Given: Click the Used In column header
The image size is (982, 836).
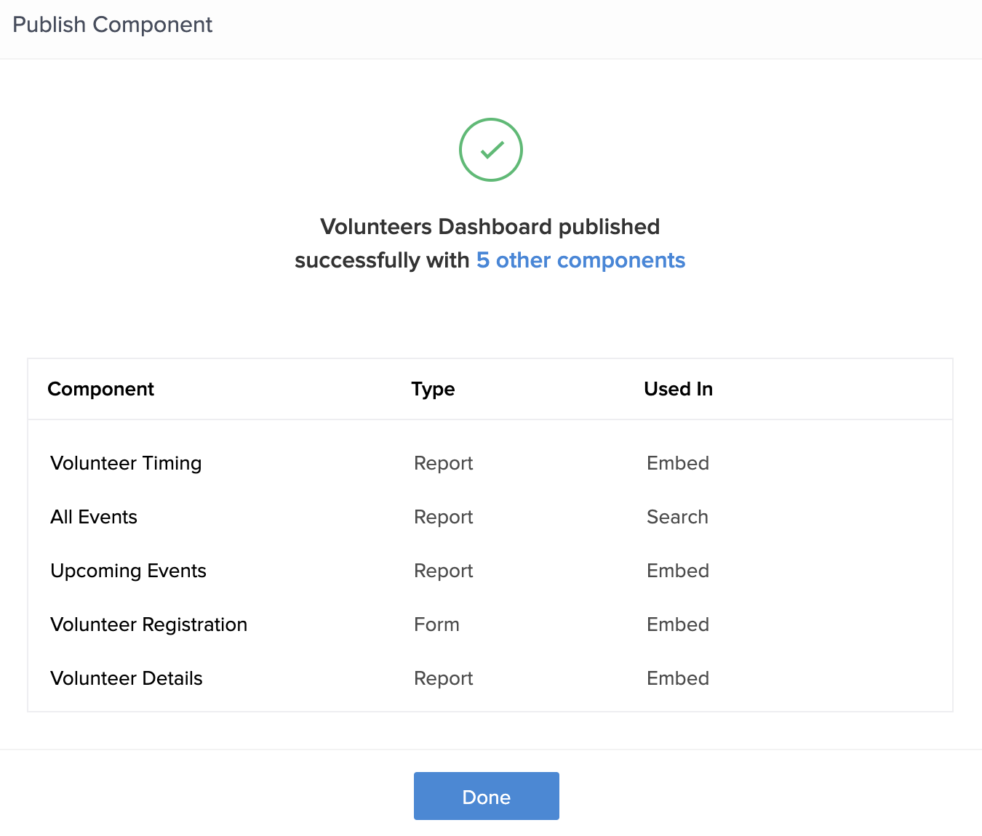Looking at the screenshot, I should pyautogui.click(x=678, y=389).
